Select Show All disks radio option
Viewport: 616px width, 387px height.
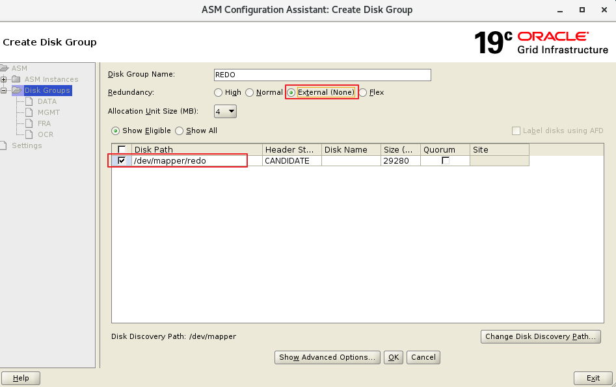coord(180,131)
